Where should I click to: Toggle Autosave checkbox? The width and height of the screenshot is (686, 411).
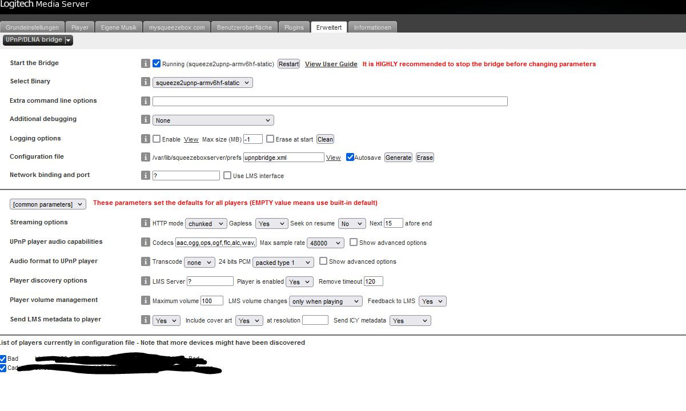[350, 157]
